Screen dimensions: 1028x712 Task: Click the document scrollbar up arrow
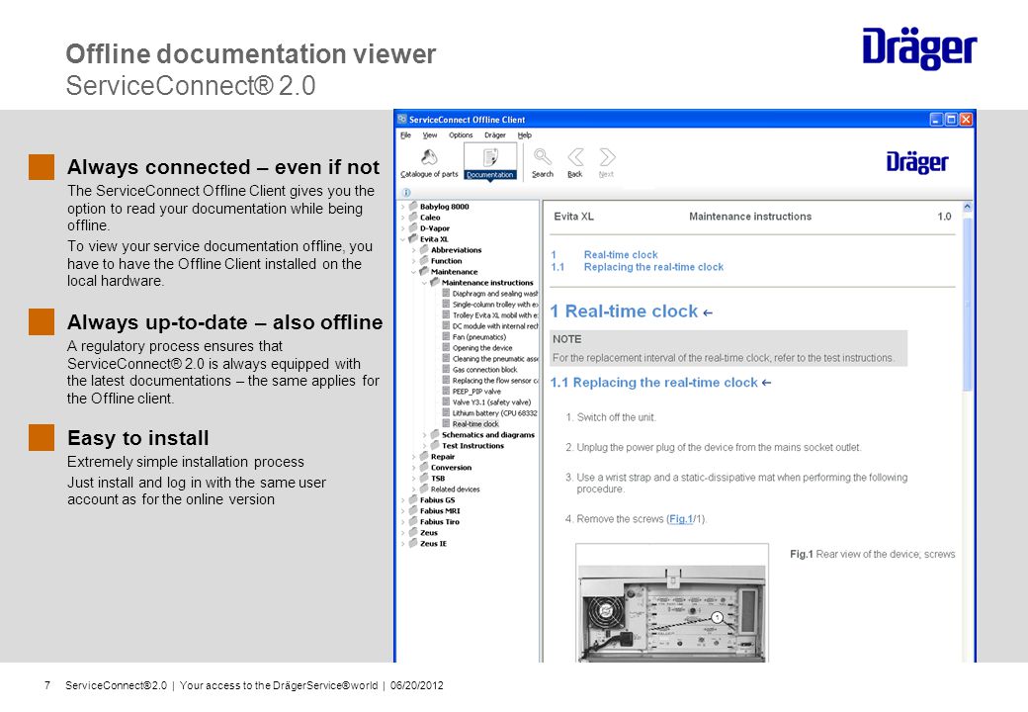[967, 207]
